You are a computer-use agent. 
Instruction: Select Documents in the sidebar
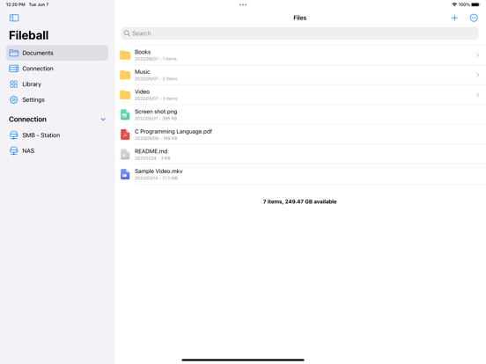click(57, 53)
